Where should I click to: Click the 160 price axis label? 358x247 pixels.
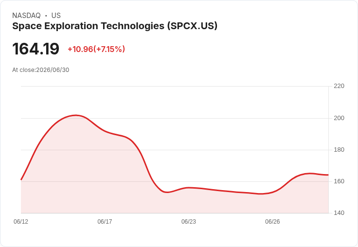point(339,181)
